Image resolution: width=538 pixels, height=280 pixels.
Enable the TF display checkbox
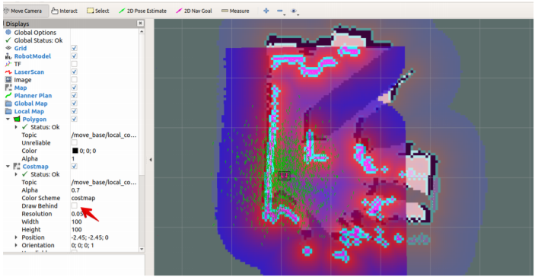click(74, 64)
